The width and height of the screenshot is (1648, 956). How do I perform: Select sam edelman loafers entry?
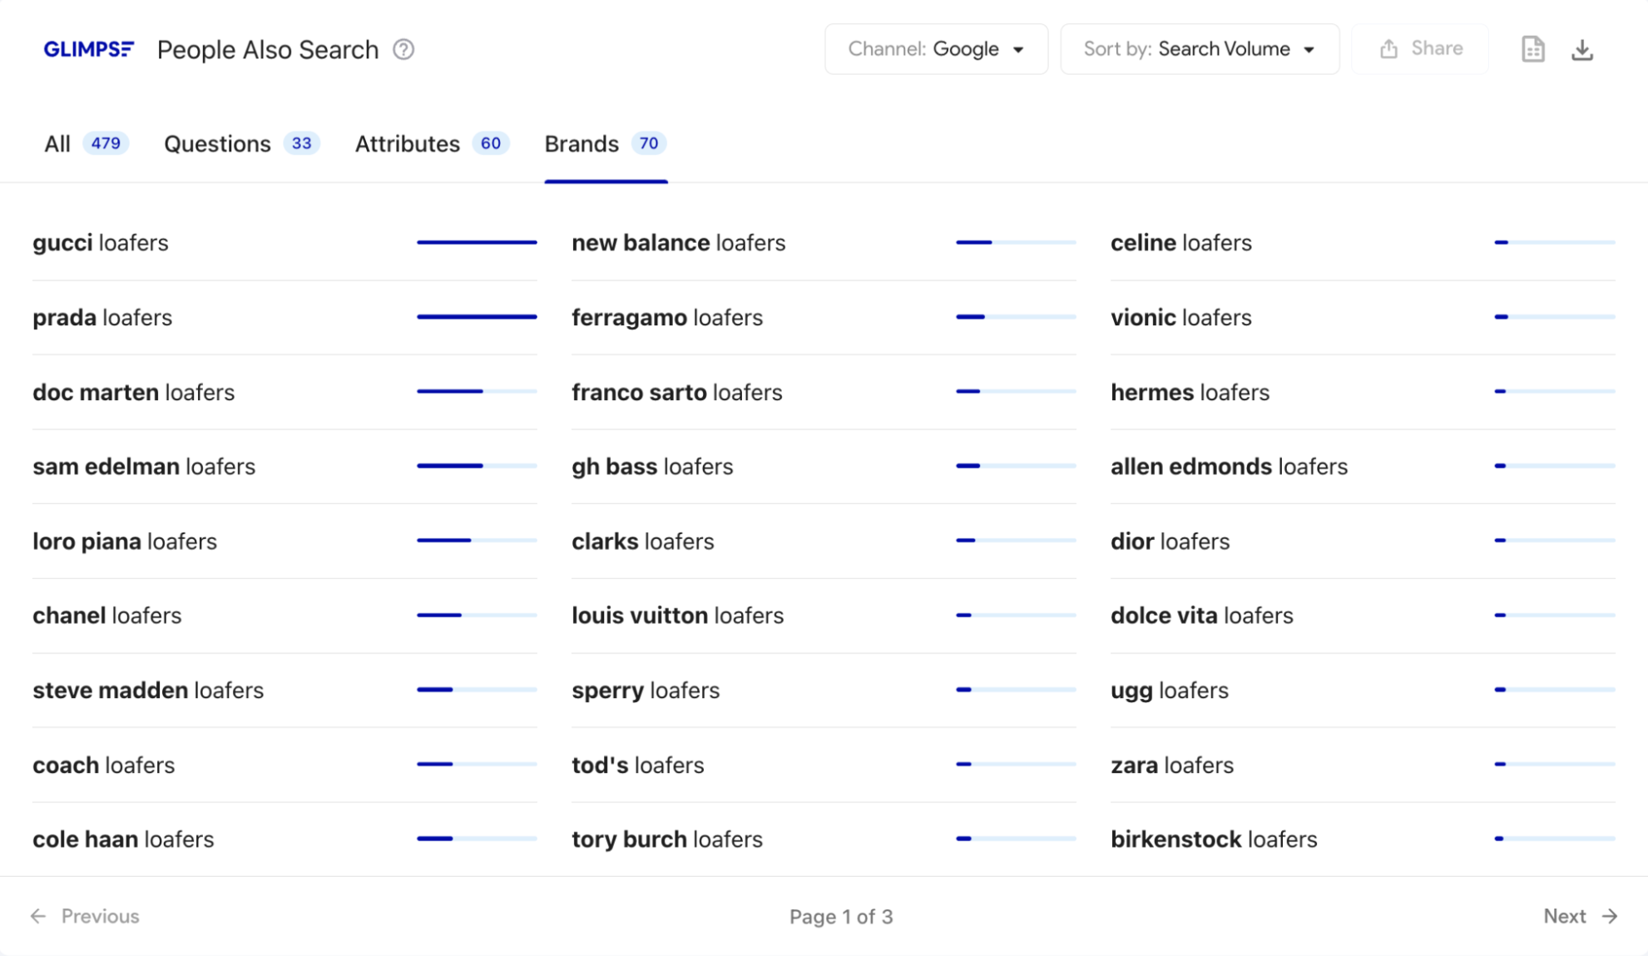[285, 467]
